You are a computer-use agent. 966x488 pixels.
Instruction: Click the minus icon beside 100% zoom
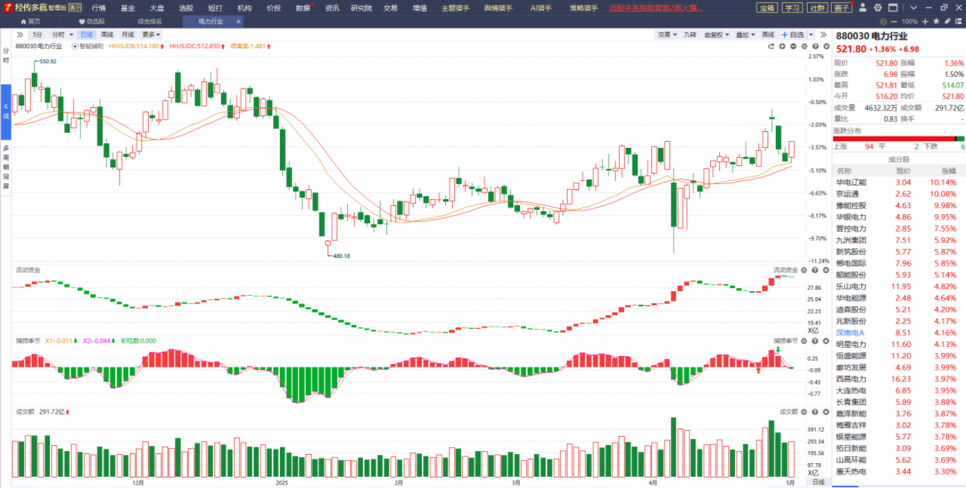coord(893,21)
